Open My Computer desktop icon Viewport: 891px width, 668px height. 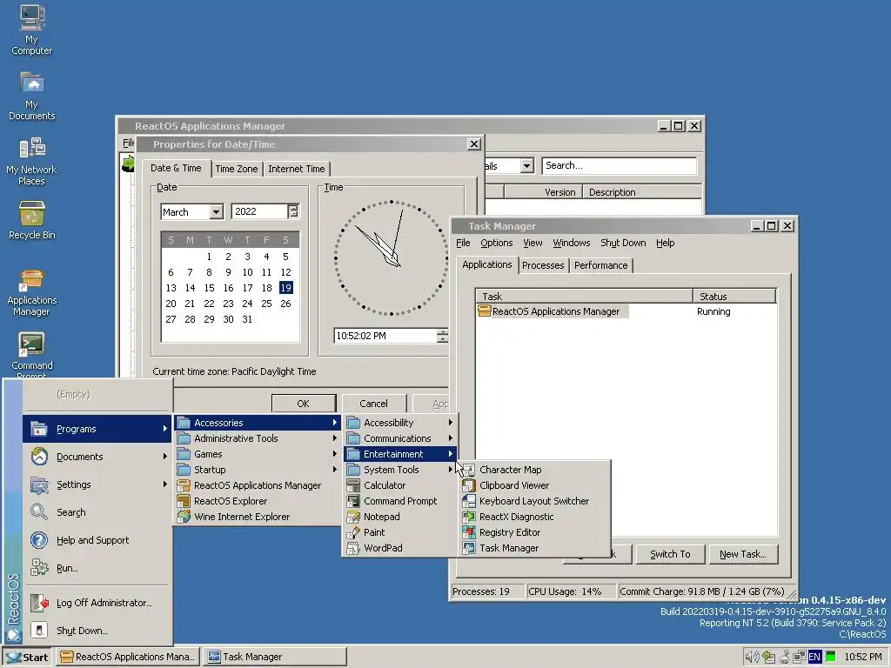point(32,30)
